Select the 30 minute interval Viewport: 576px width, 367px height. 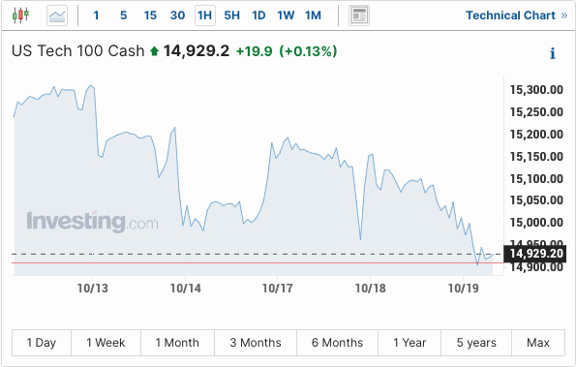177,15
